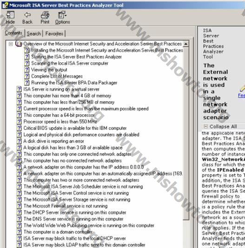Open 'Job Scheduler service is not running' topic
The height and width of the screenshot is (248, 245).
83,187
